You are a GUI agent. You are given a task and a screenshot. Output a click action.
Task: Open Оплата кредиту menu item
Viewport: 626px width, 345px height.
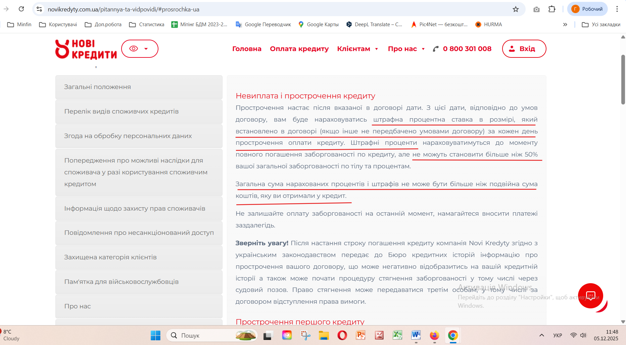(x=299, y=49)
